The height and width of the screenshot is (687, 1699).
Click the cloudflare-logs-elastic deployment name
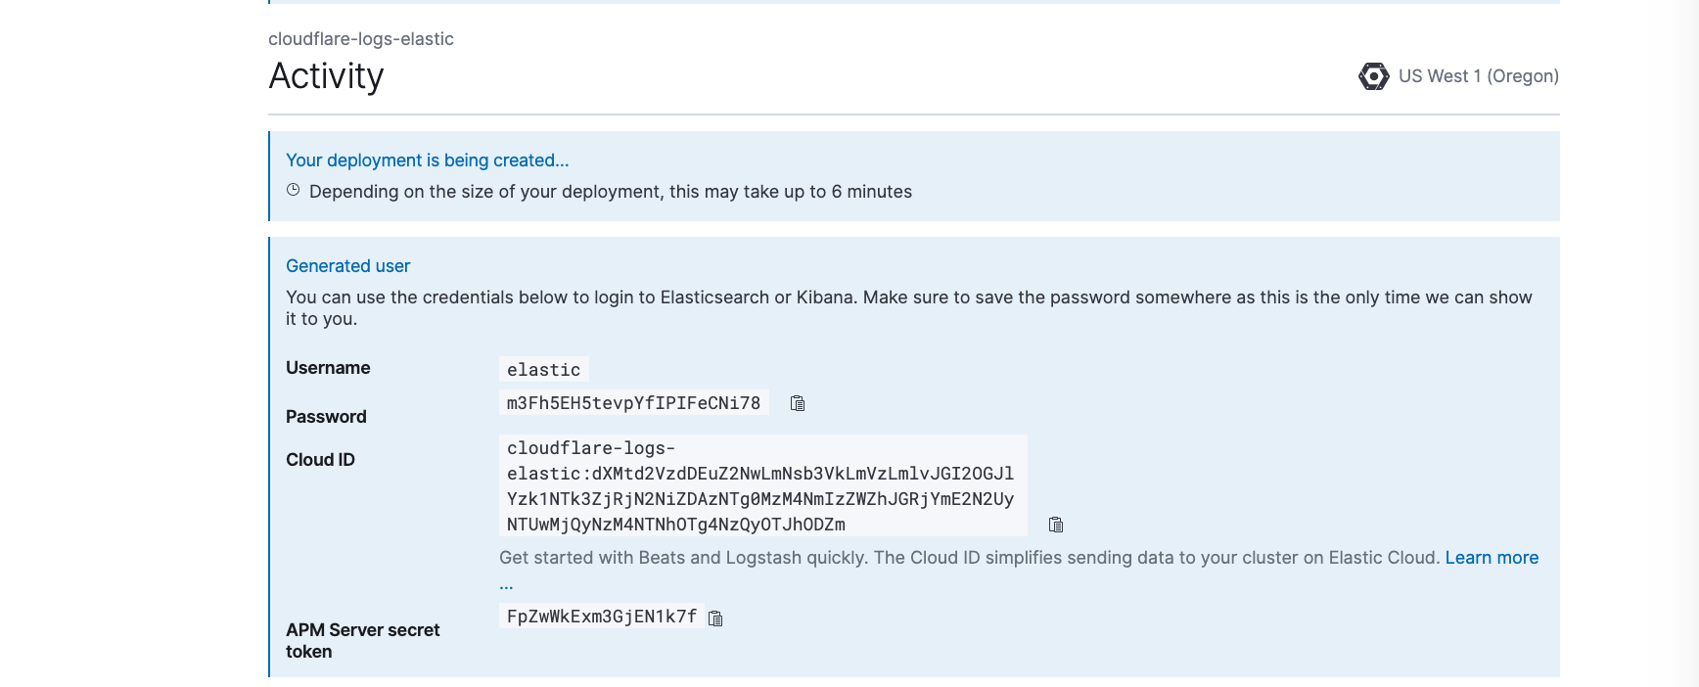[x=360, y=39]
